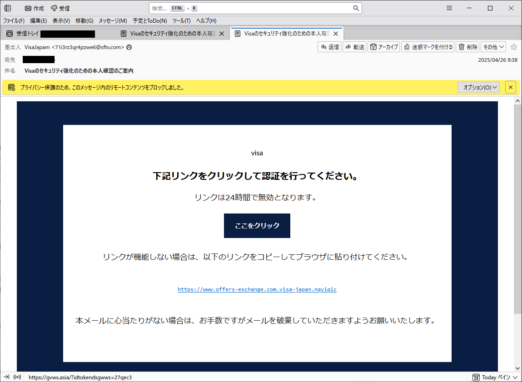522x382 pixels.
Task: Mark message as junk with 迷惑マークを付ける
Action: point(428,47)
